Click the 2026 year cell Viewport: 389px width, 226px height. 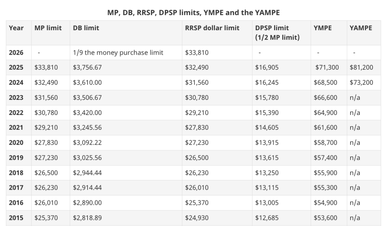tap(16, 53)
